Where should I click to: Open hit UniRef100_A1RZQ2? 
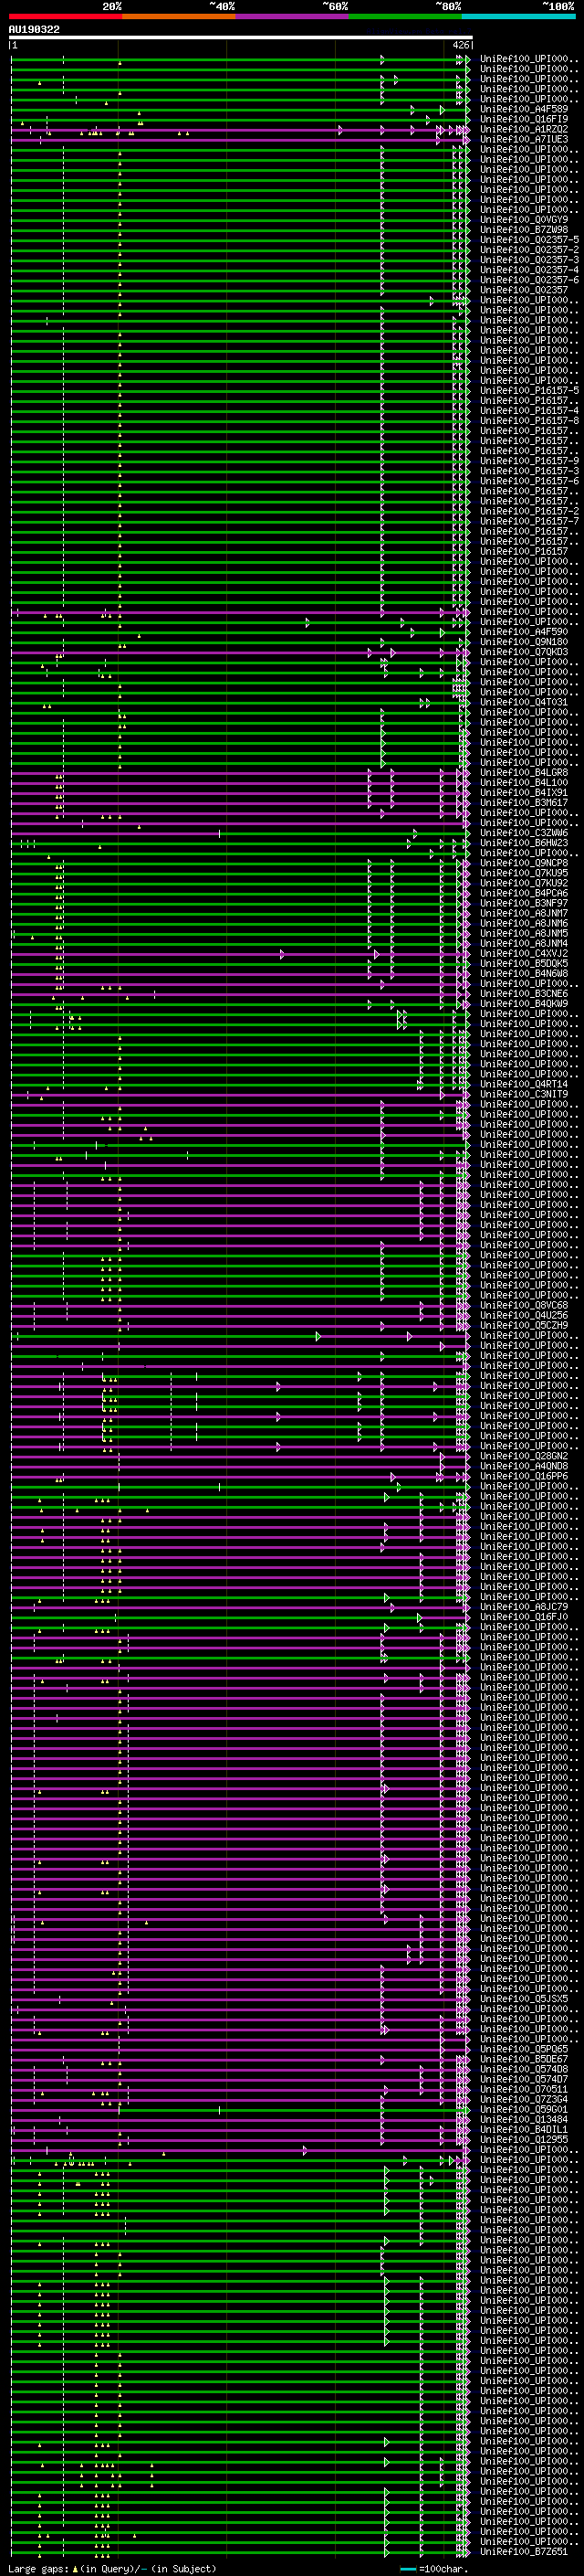524,130
